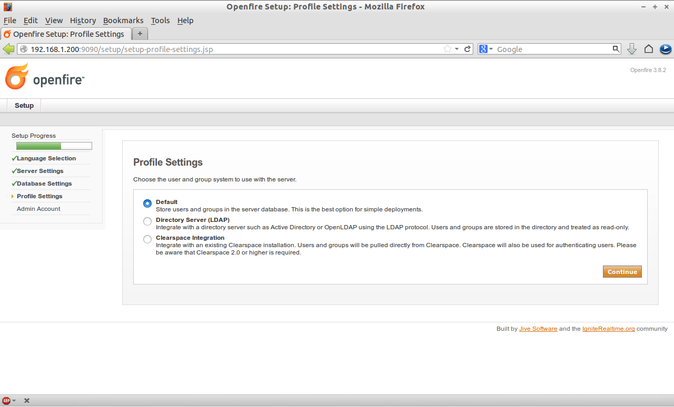Select Directory Server (LDAP) radio button
The width and height of the screenshot is (674, 407).
pos(147,221)
